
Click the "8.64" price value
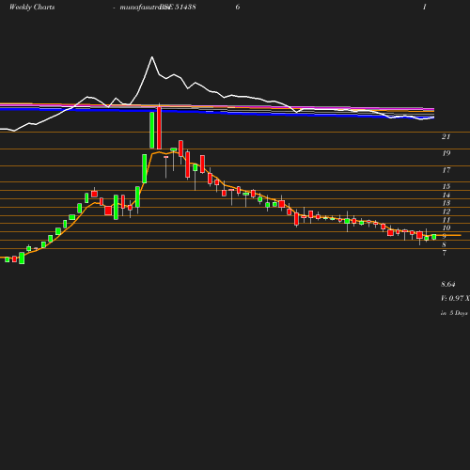point(448,284)
